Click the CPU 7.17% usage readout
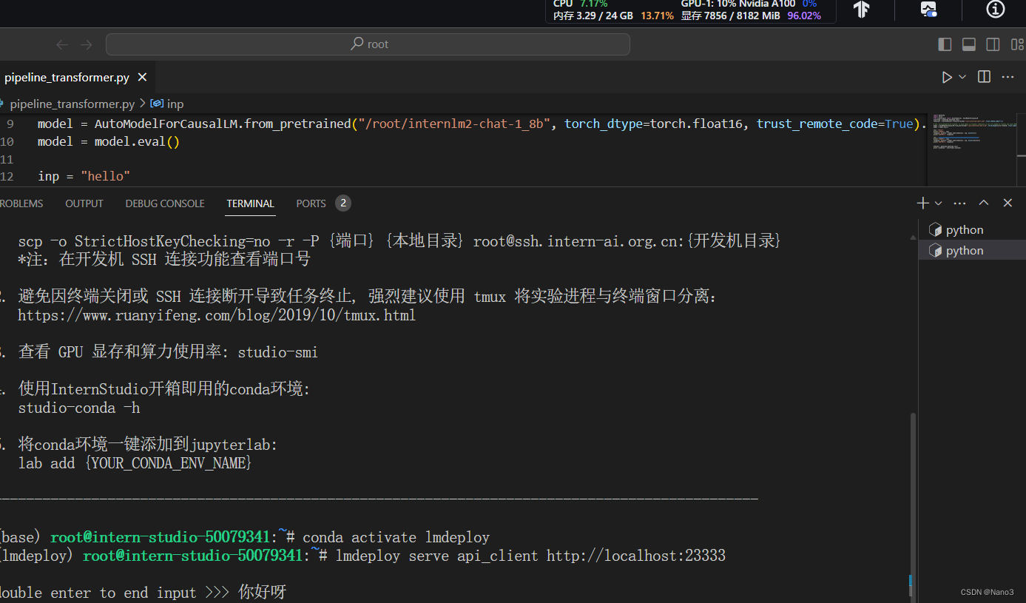The width and height of the screenshot is (1026, 603). click(581, 4)
